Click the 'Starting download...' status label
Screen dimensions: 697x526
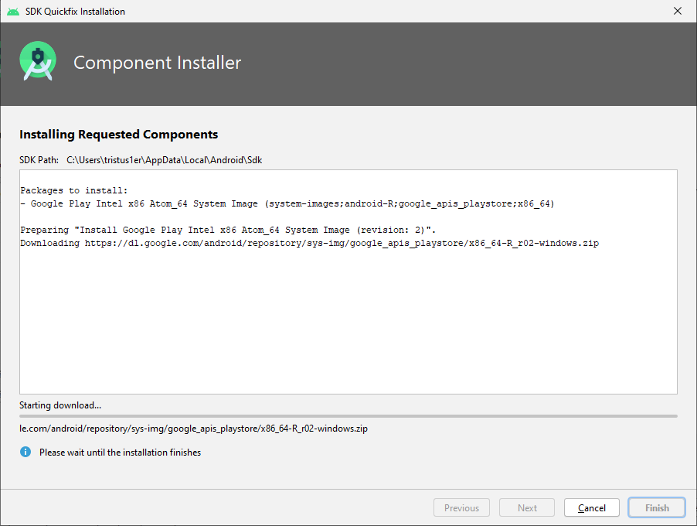coord(60,405)
